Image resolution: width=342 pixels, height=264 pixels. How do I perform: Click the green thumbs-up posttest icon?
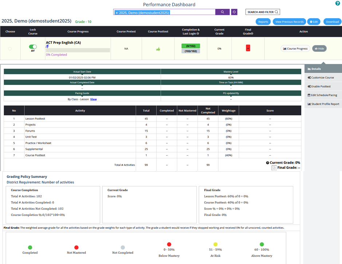click(158, 49)
